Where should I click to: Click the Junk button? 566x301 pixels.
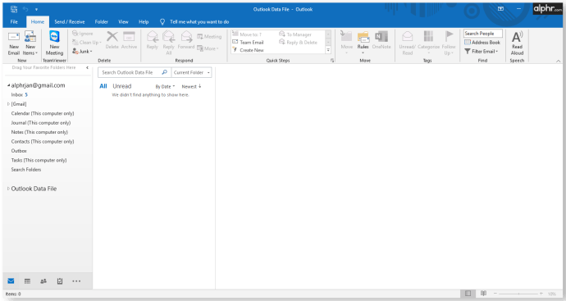click(82, 51)
